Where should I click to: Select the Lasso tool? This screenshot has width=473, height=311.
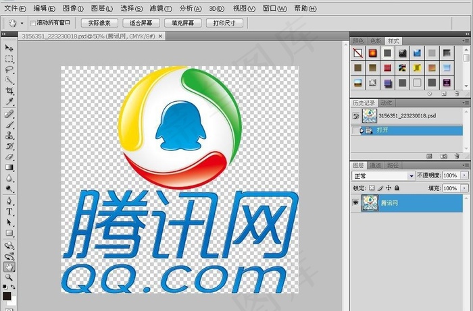(x=9, y=69)
